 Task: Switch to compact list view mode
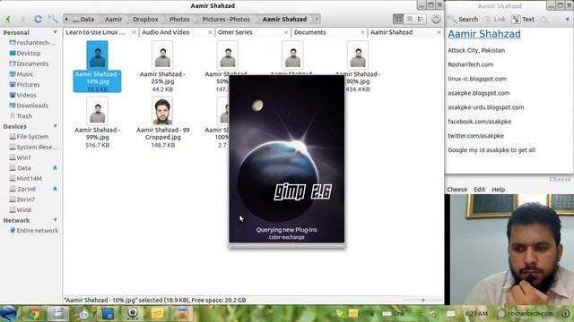coord(410,19)
